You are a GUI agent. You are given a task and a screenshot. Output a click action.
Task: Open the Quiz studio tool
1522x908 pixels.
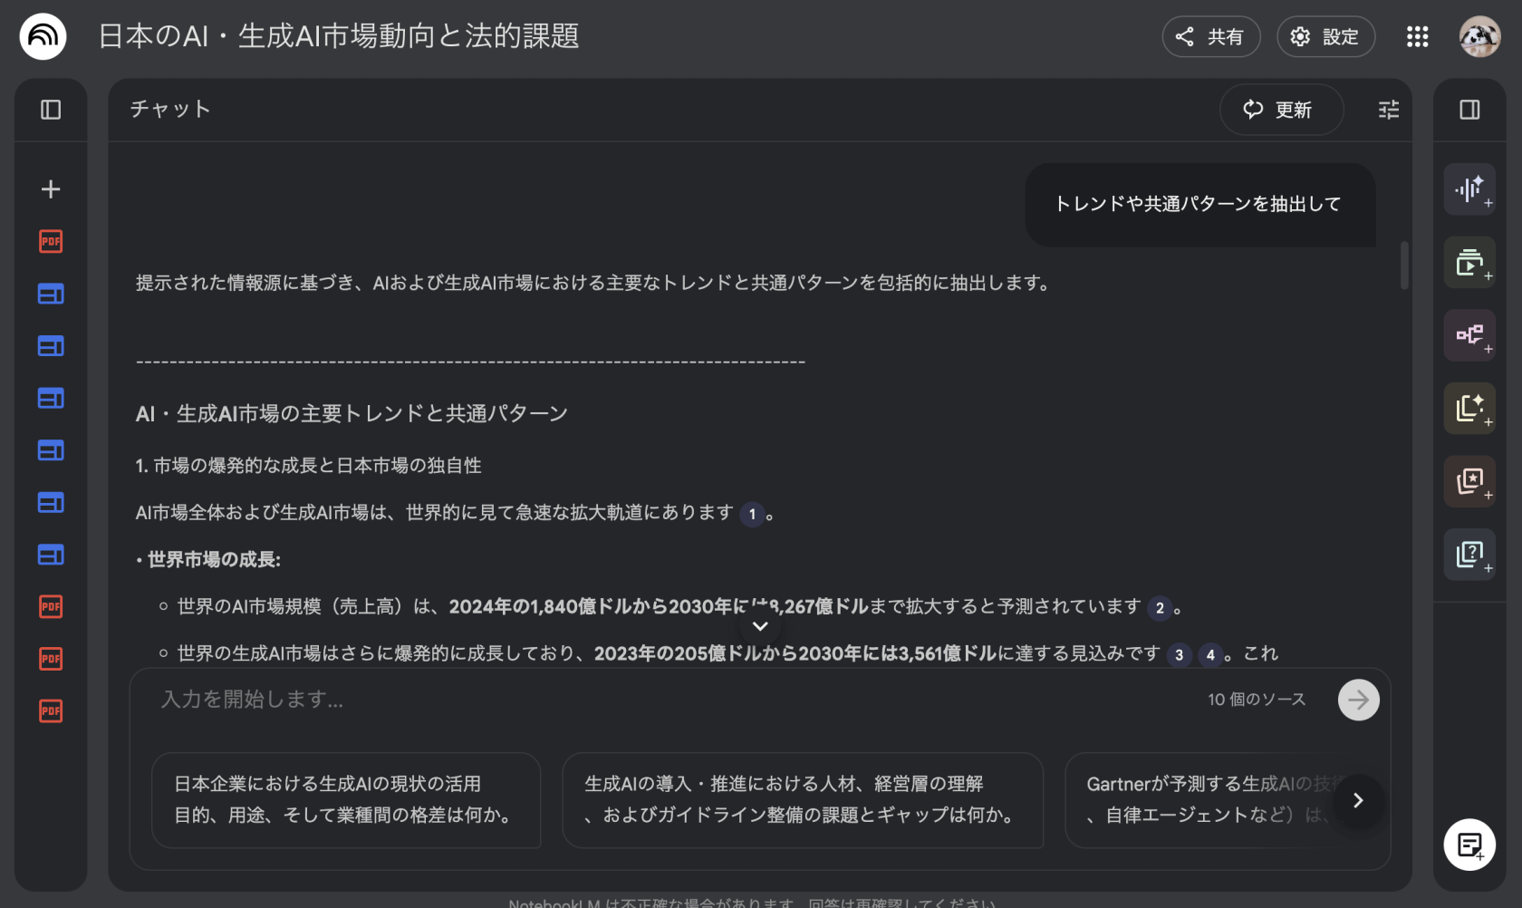(1469, 554)
